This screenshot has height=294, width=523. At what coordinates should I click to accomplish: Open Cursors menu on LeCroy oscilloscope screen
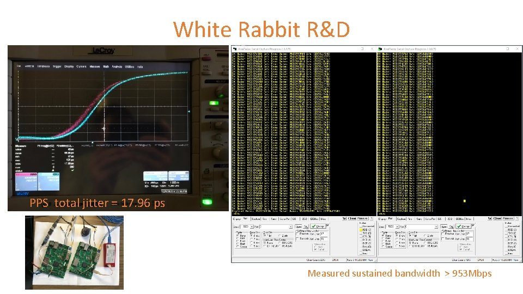coord(81,66)
